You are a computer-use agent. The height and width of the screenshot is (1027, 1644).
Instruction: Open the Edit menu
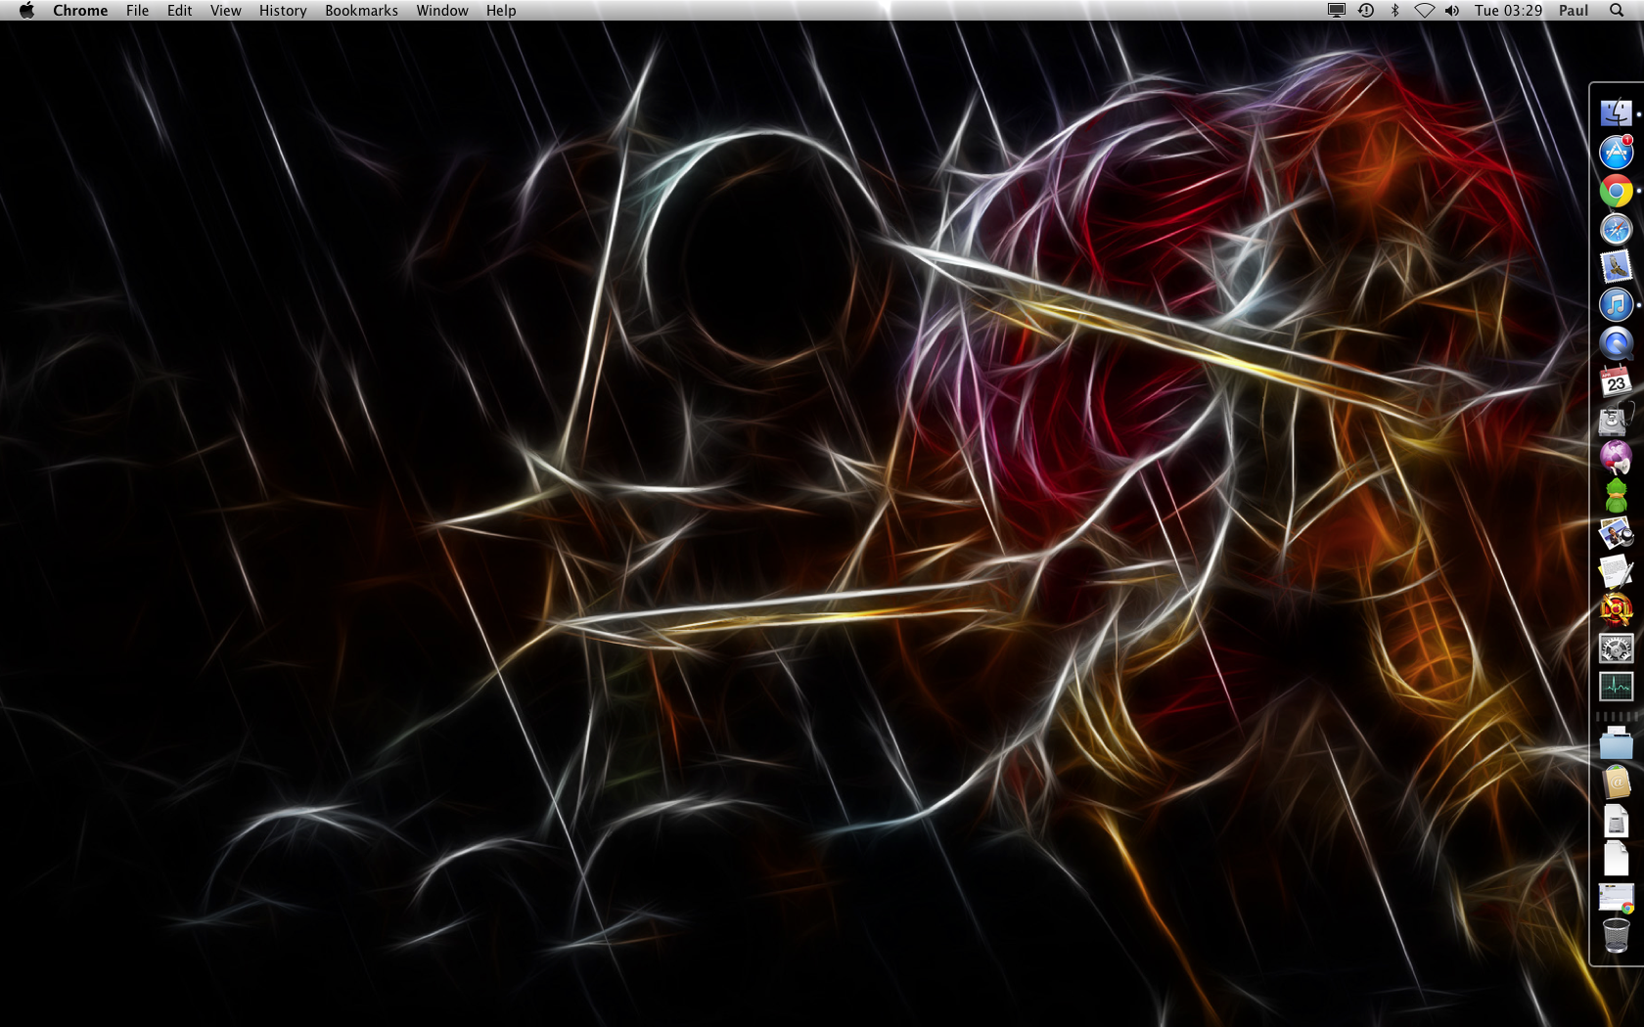(x=179, y=10)
